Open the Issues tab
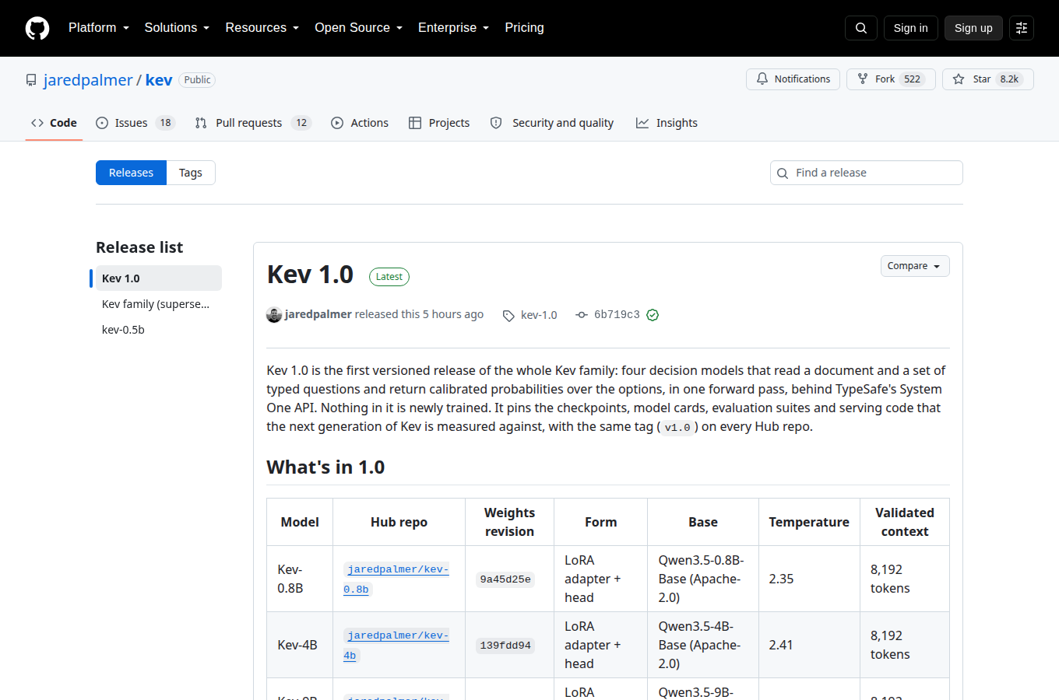1059x700 pixels. (135, 123)
